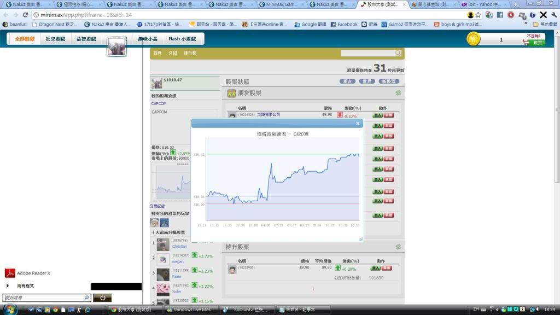Click the red down arrow change indicator

pos(340,115)
